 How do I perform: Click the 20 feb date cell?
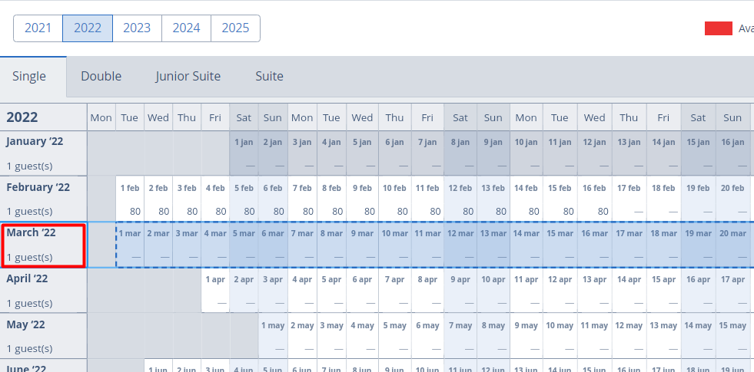732,199
